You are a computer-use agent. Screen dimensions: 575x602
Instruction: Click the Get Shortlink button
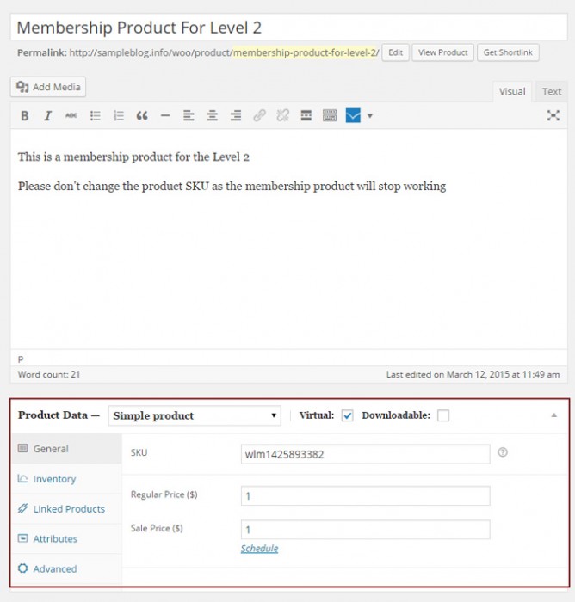pyautogui.click(x=508, y=52)
